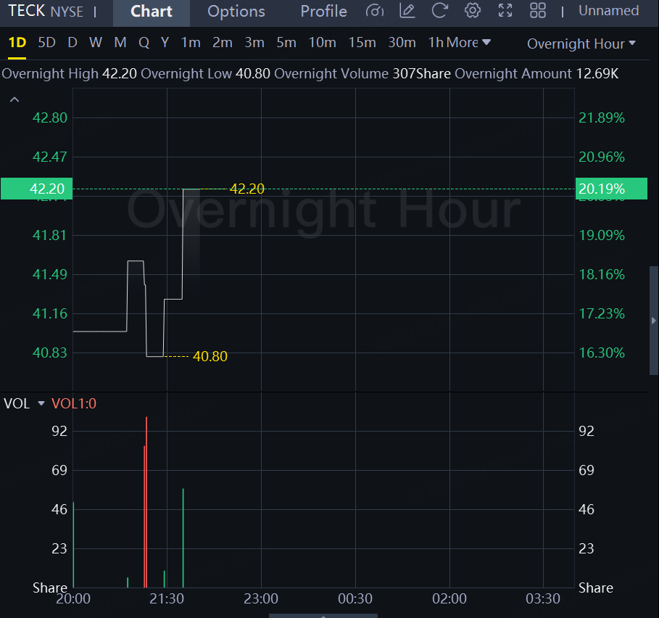659x618 pixels.
Task: Switch to the Options tab
Action: click(236, 12)
